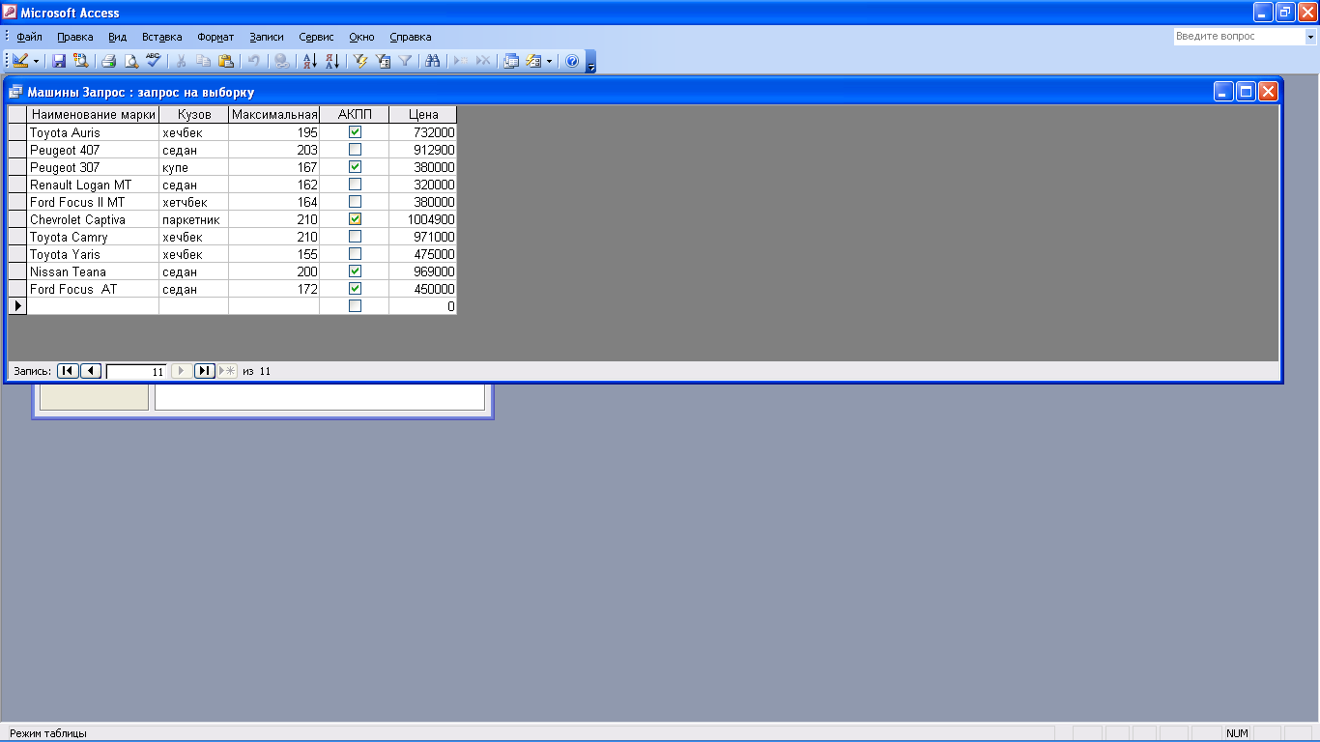Click the speed cell '203'

[x=274, y=150]
